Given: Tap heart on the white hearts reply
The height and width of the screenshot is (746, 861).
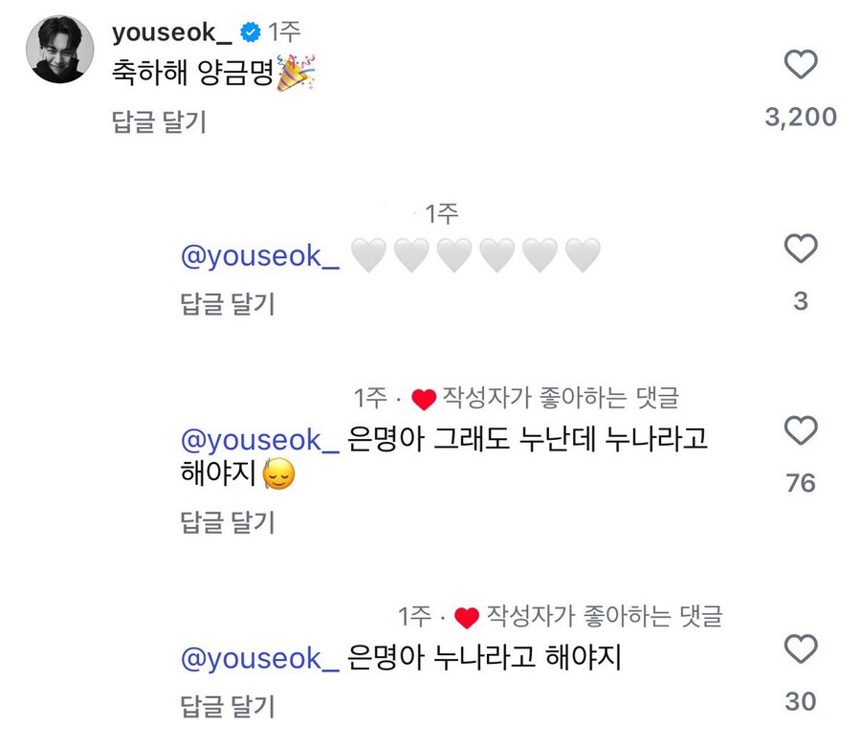Looking at the screenshot, I should pos(801,250).
